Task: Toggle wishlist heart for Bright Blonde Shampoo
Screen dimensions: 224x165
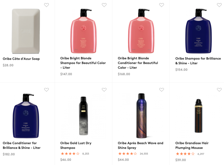Action: (x=104, y=5)
